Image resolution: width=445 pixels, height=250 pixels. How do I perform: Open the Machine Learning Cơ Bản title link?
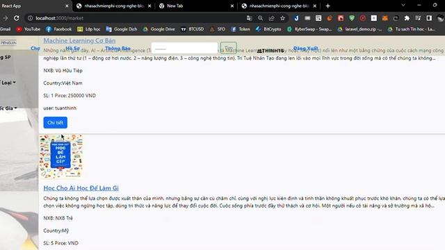pyautogui.click(x=79, y=40)
